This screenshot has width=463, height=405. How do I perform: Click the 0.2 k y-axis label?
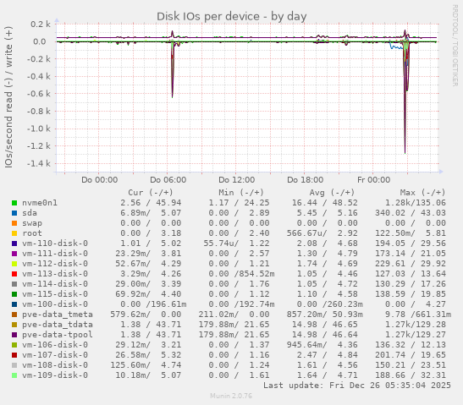pos(41,25)
